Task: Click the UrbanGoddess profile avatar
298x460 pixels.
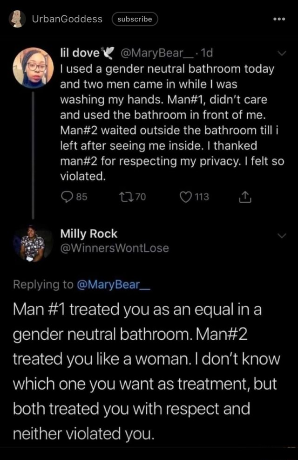Action: coord(17,19)
